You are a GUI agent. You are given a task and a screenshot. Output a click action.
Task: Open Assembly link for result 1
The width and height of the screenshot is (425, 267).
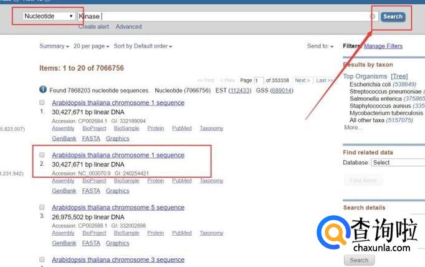click(x=63, y=129)
